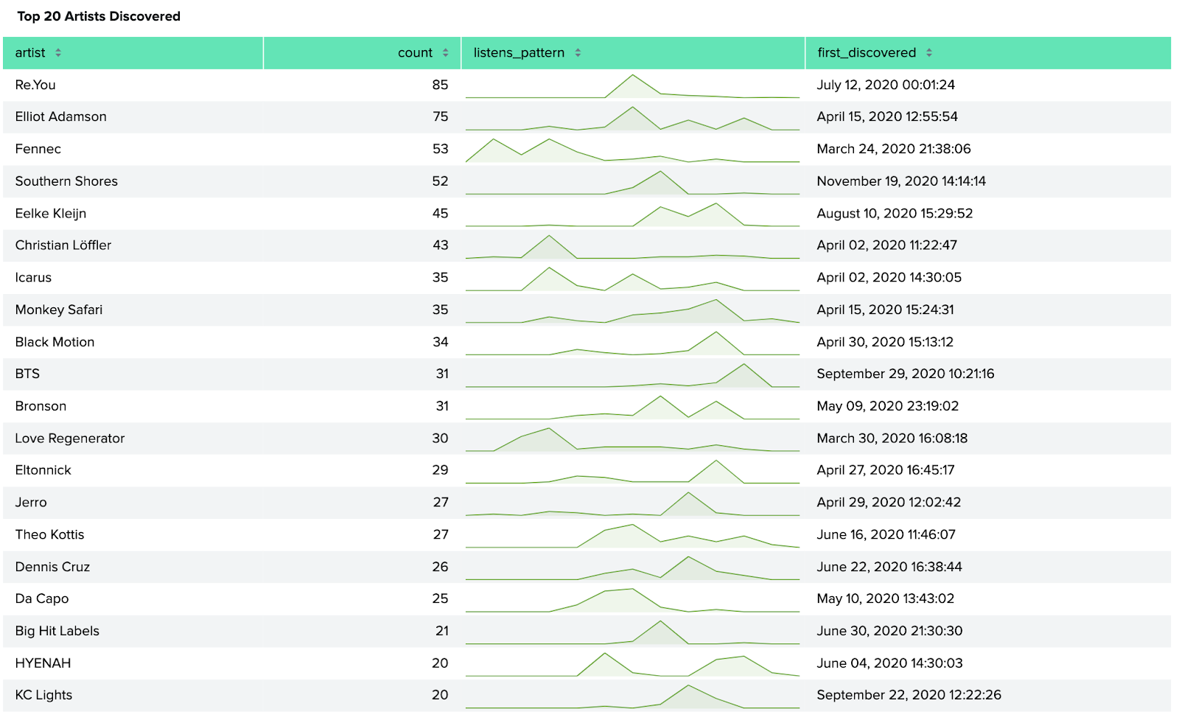Click date March 24, 2020 21:38:06

[894, 149]
